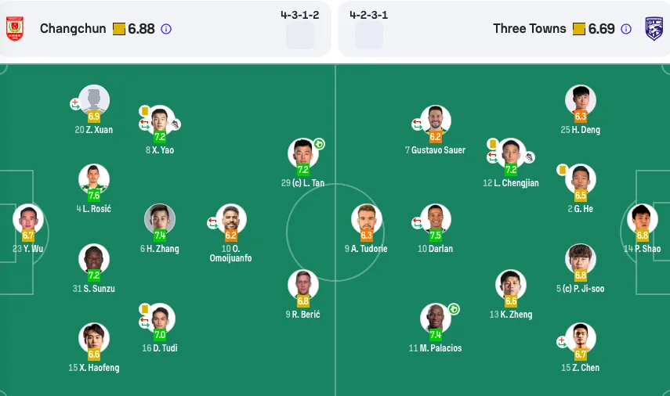670x396 pixels.
Task: Open the Three Towns team crest
Action: 654,29
